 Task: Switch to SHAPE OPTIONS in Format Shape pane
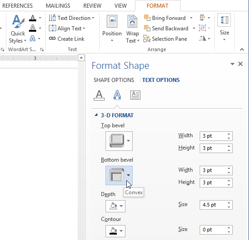click(x=114, y=80)
